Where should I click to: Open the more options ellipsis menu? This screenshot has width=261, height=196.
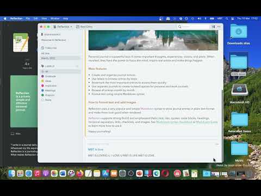pyautogui.click(x=219, y=27)
